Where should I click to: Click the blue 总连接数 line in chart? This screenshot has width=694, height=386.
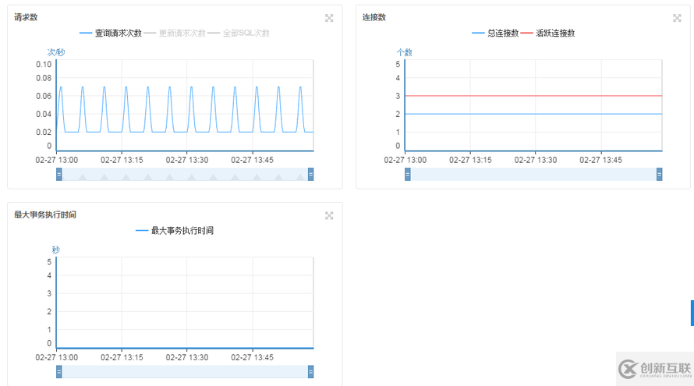point(534,114)
